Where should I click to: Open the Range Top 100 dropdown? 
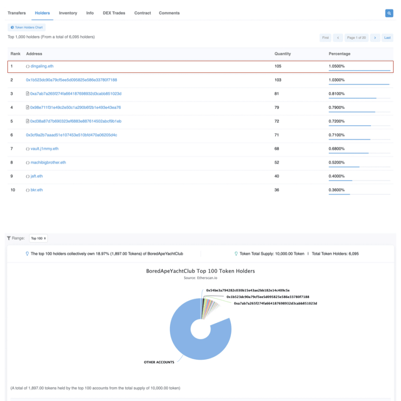click(x=38, y=238)
